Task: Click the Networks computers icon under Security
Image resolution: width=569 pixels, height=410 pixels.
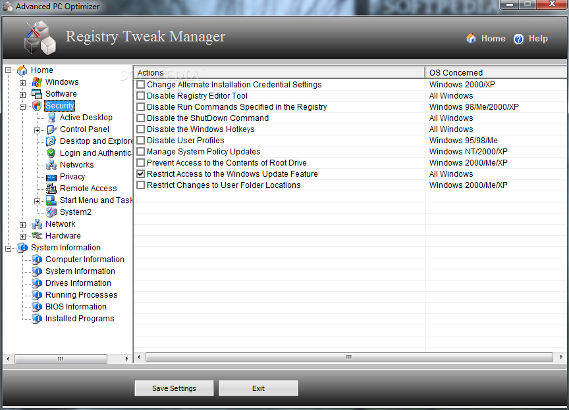Action: tap(51, 165)
